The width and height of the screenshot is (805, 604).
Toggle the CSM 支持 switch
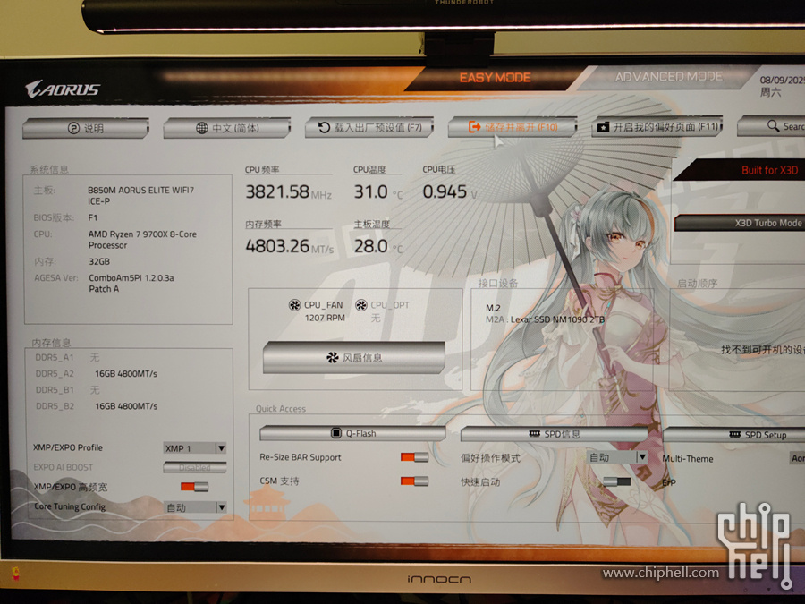(x=414, y=481)
